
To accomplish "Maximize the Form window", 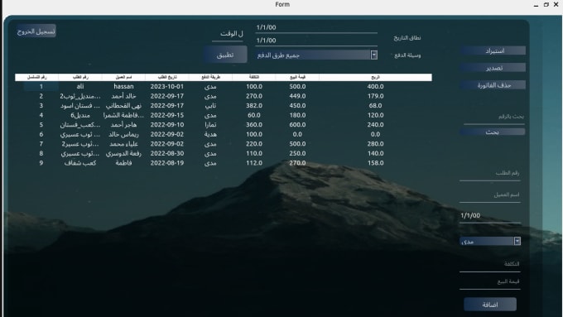I will point(546,5).
